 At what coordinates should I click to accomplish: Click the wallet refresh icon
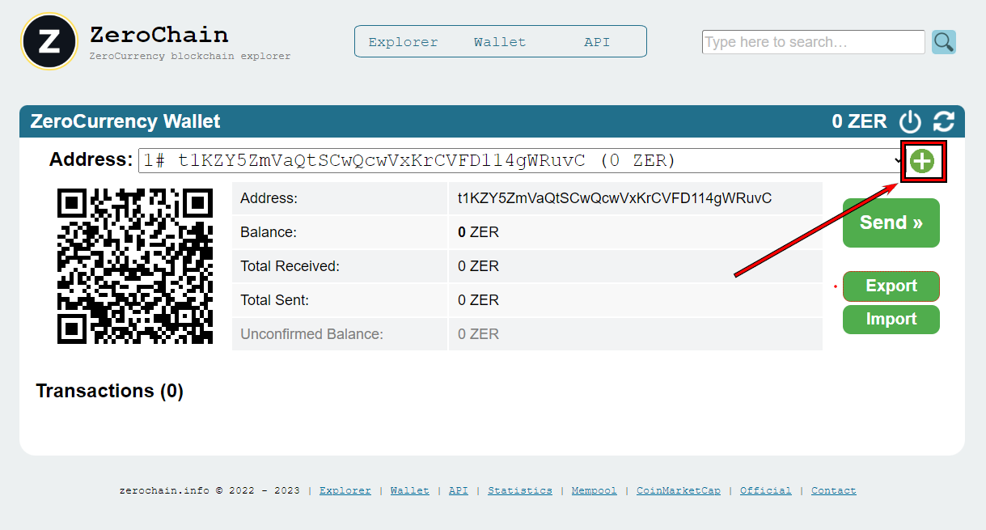[x=944, y=121]
